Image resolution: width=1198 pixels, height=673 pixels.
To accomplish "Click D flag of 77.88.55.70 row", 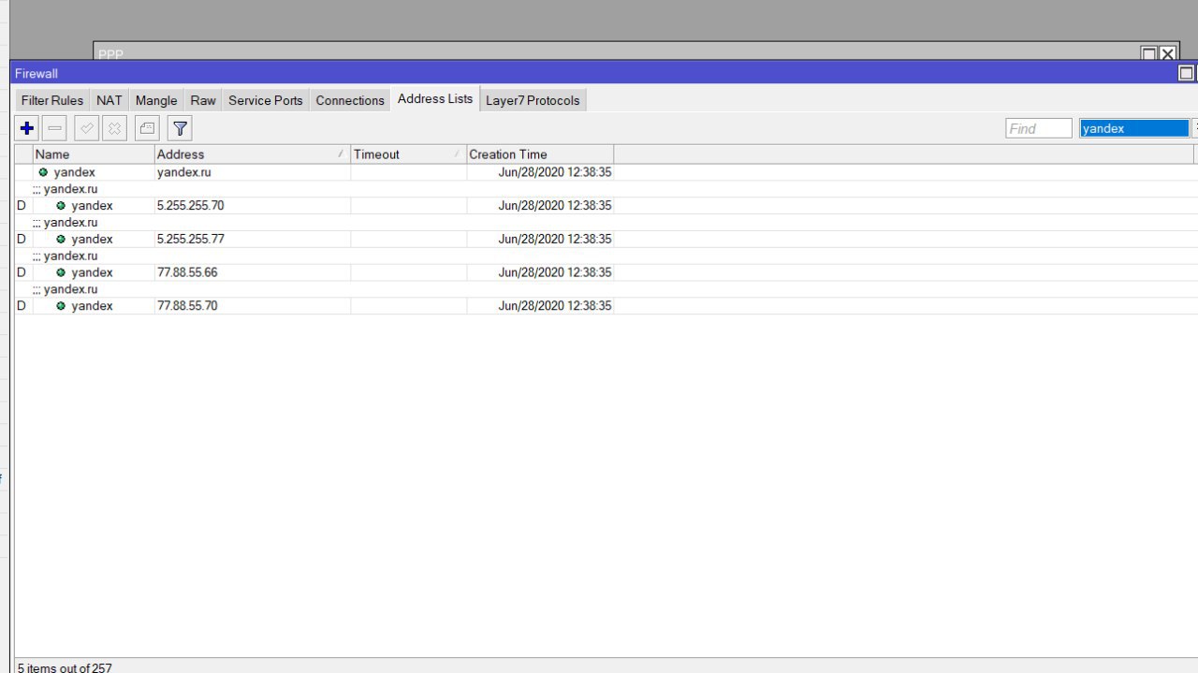I will [x=22, y=307].
